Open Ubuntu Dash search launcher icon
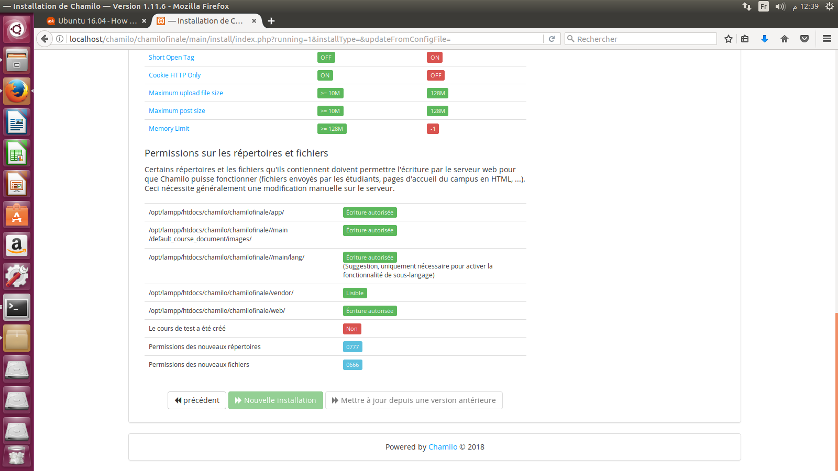This screenshot has height=471, width=838. 17,29
